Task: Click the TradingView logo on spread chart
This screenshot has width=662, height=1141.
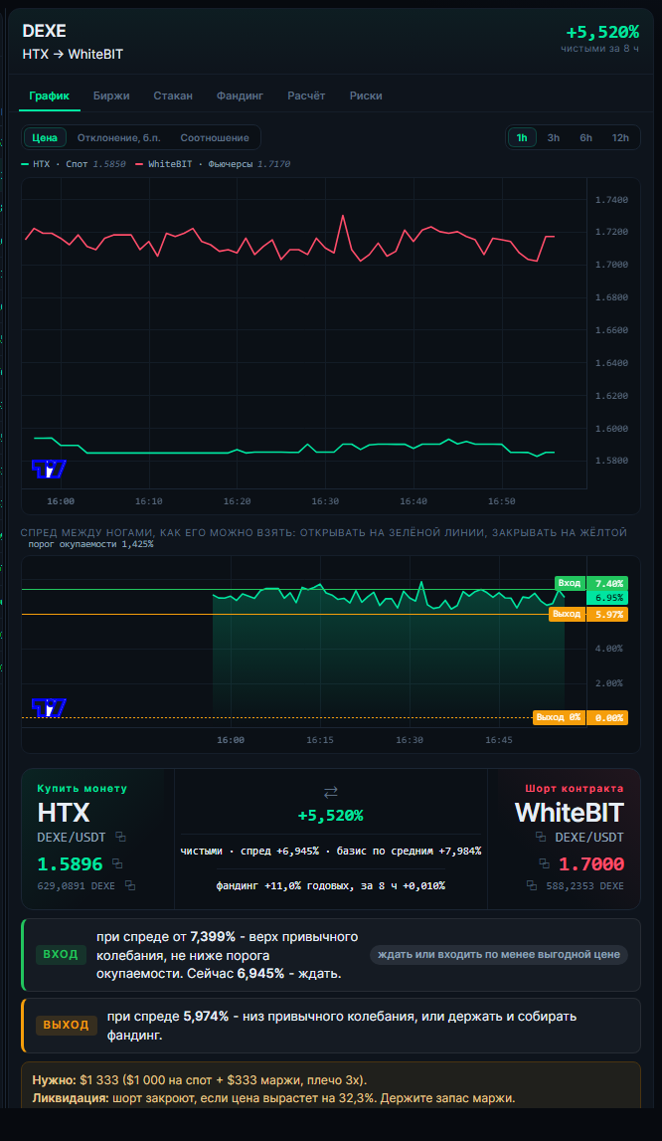Action: [49, 707]
